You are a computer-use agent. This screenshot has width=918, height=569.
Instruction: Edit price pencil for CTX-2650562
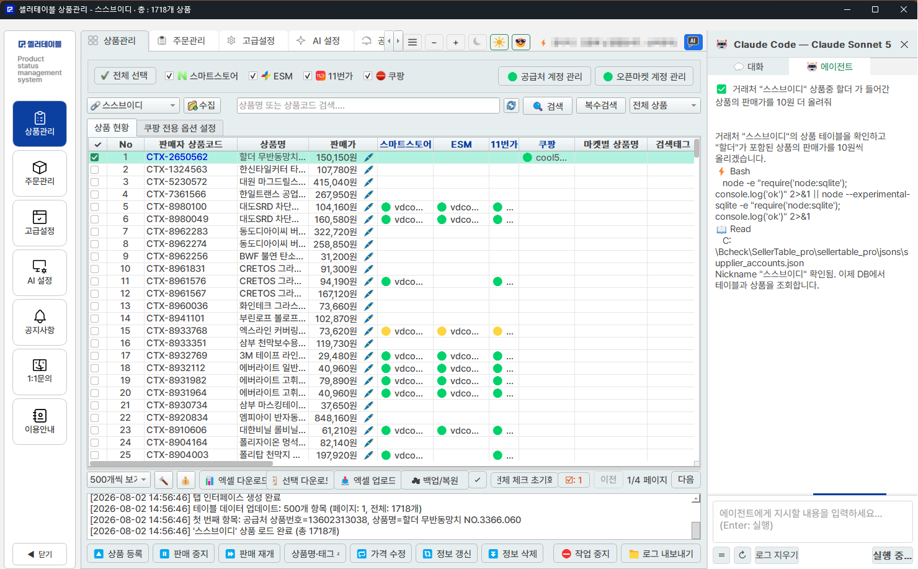pos(368,157)
